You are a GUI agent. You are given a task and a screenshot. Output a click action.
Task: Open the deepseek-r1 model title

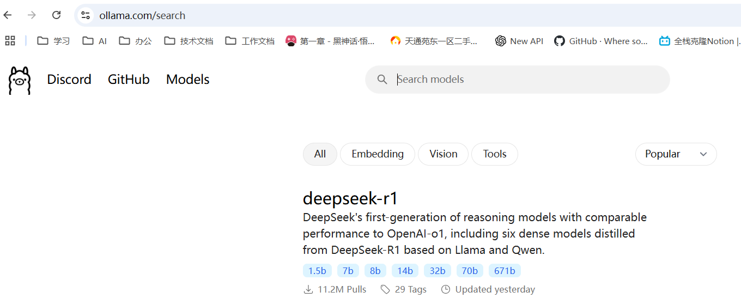click(x=351, y=198)
